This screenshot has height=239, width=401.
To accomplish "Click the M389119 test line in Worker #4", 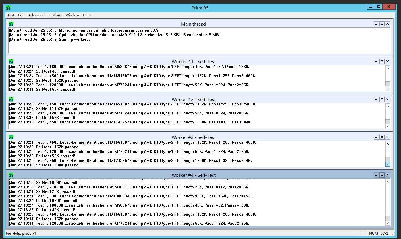I will pyautogui.click(x=129, y=187).
